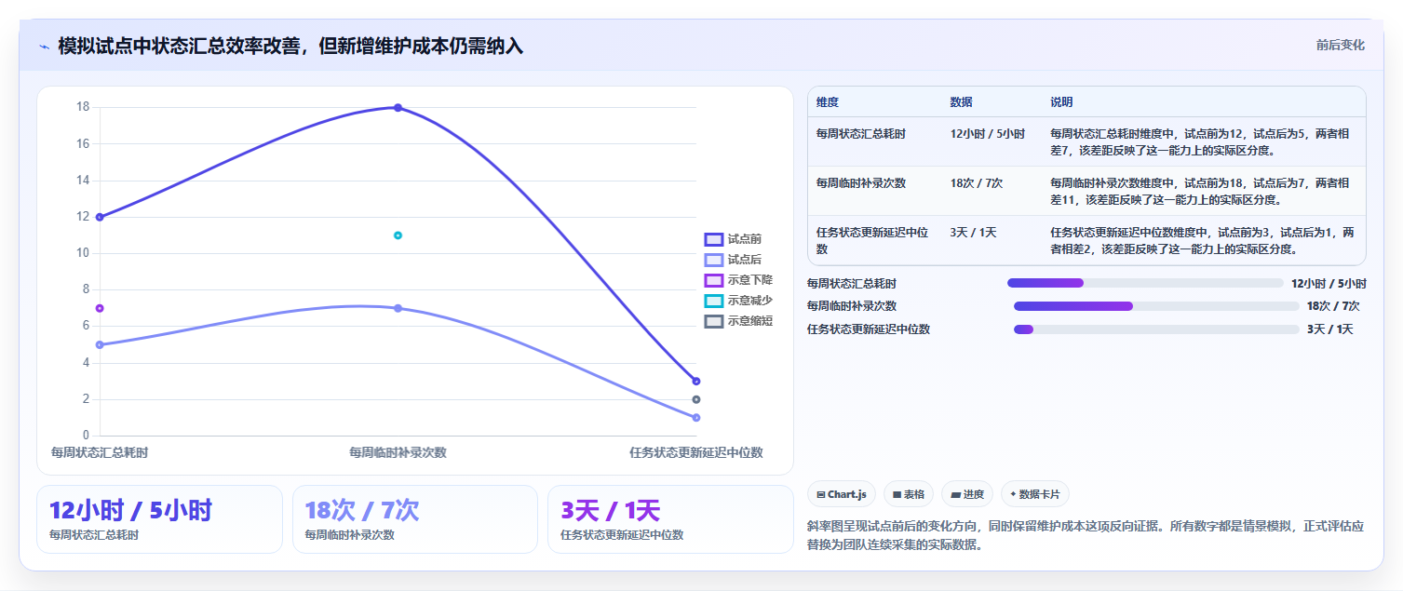Click the 任务状态更新延迟中位数 progress bar
The height and width of the screenshot is (591, 1403).
tap(1156, 329)
